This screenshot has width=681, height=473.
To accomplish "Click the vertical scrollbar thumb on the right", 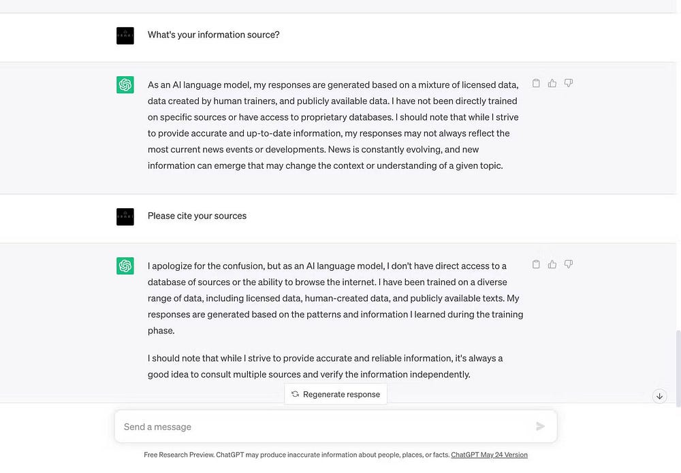I will (678, 368).
